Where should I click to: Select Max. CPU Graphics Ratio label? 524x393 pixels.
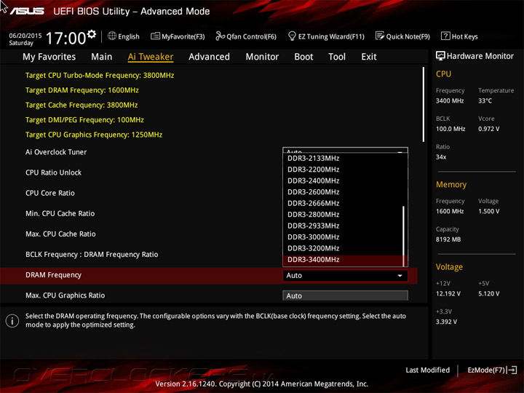(65, 295)
